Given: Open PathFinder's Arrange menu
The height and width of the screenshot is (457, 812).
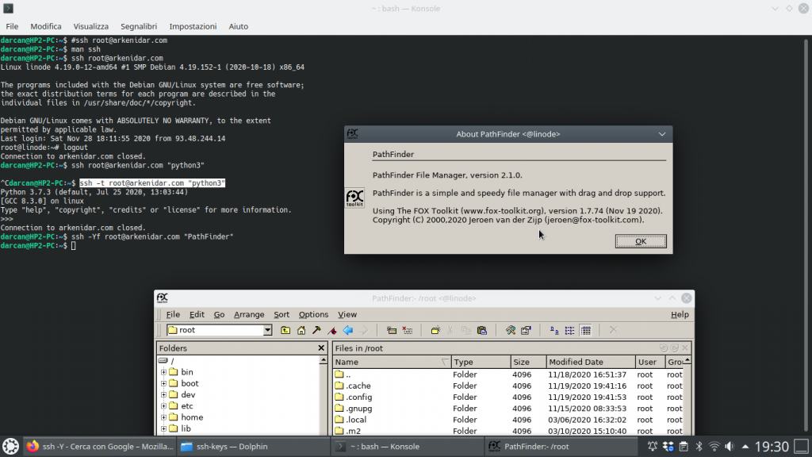Looking at the screenshot, I should point(249,314).
